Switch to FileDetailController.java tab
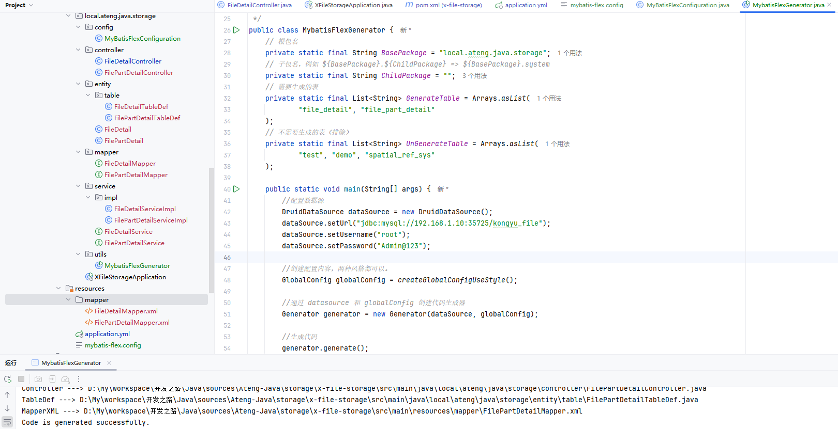Screen dimensions: 838x429 tap(255, 5)
